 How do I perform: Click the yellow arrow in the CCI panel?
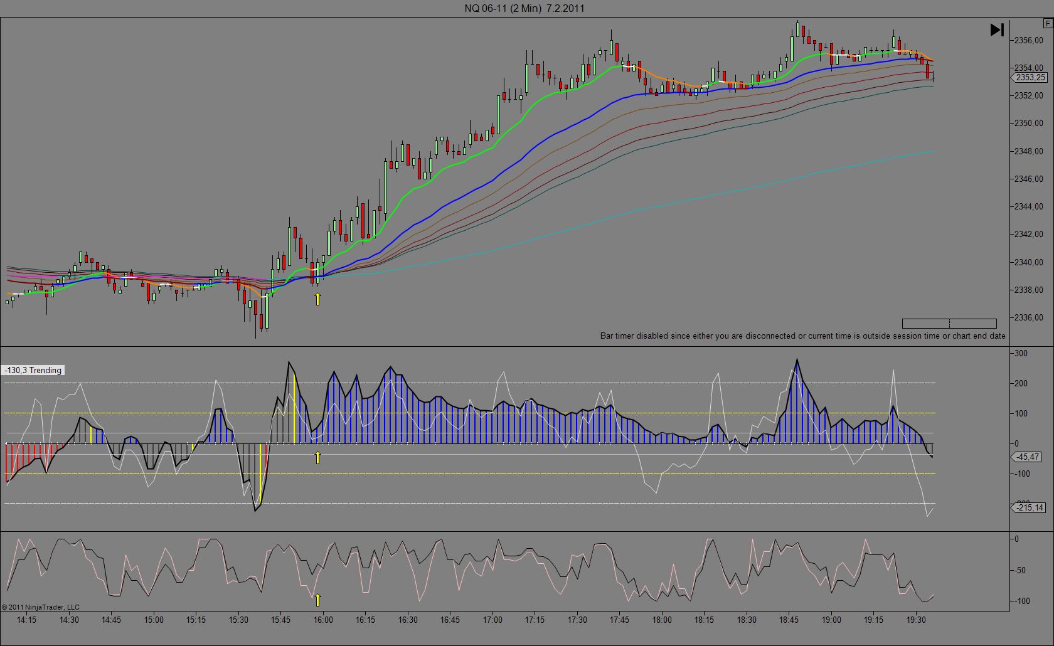click(x=317, y=458)
